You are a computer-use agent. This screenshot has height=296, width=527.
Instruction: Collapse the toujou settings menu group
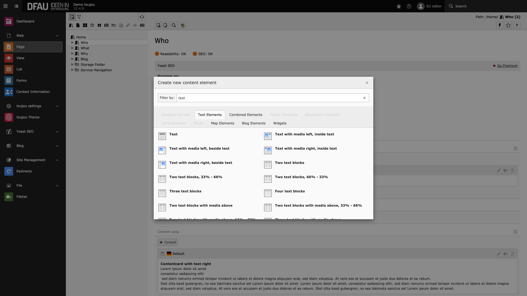pyautogui.click(x=57, y=106)
